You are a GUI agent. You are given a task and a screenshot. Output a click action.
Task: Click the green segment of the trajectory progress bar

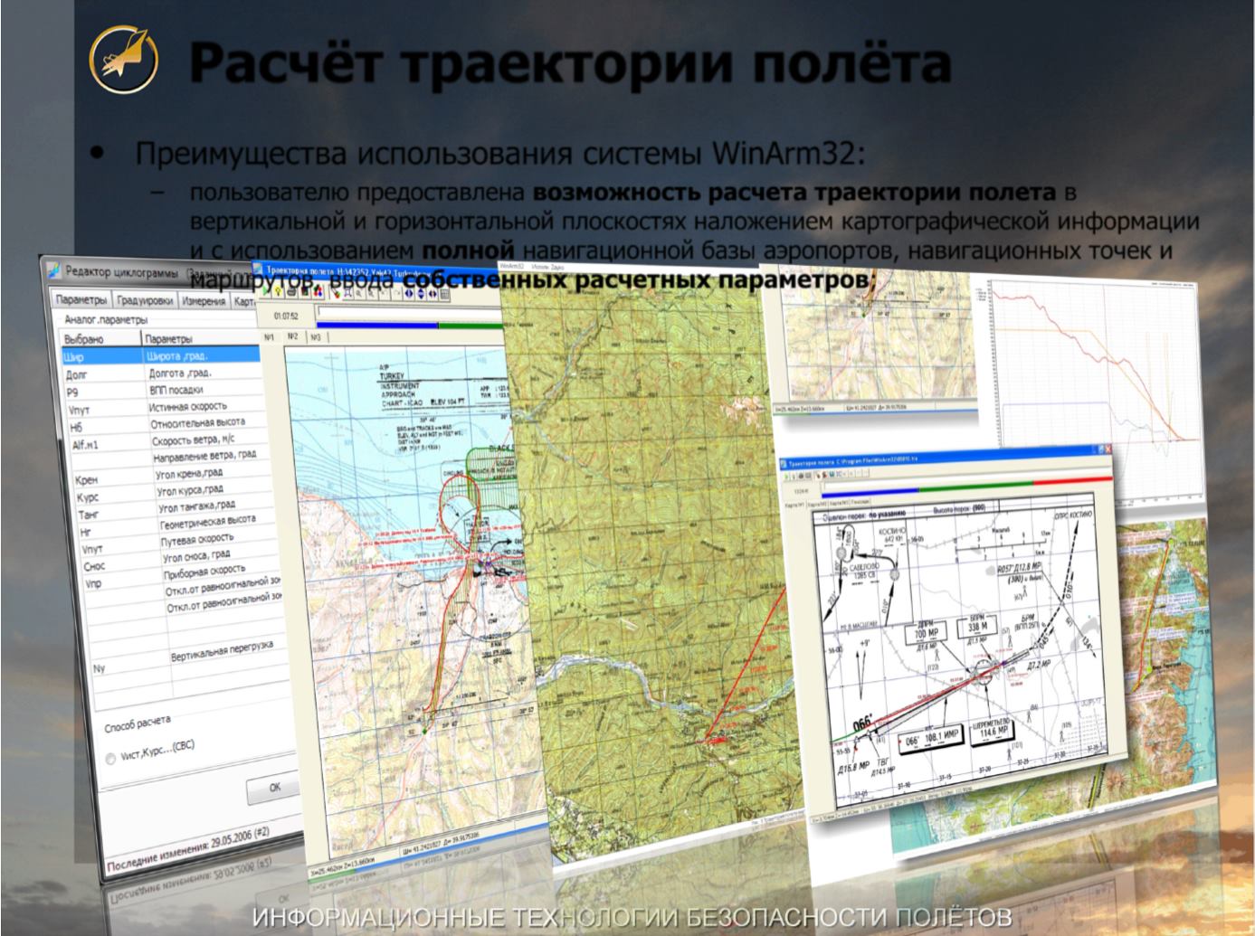point(471,325)
